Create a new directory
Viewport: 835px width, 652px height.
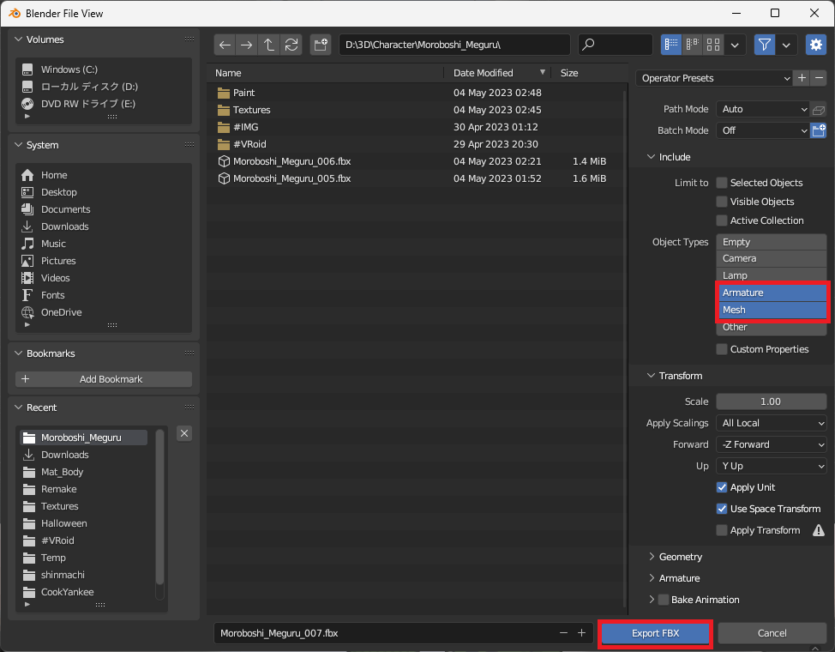pyautogui.click(x=321, y=45)
